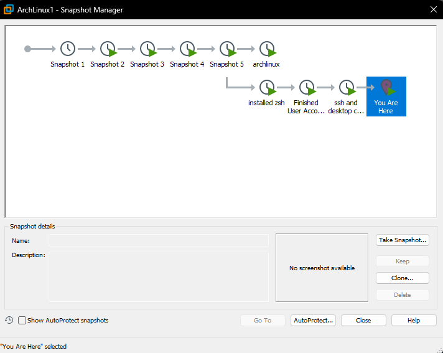Click the screenshot preview thumbnail area
Screen dimensions: 443x353
tap(322, 268)
